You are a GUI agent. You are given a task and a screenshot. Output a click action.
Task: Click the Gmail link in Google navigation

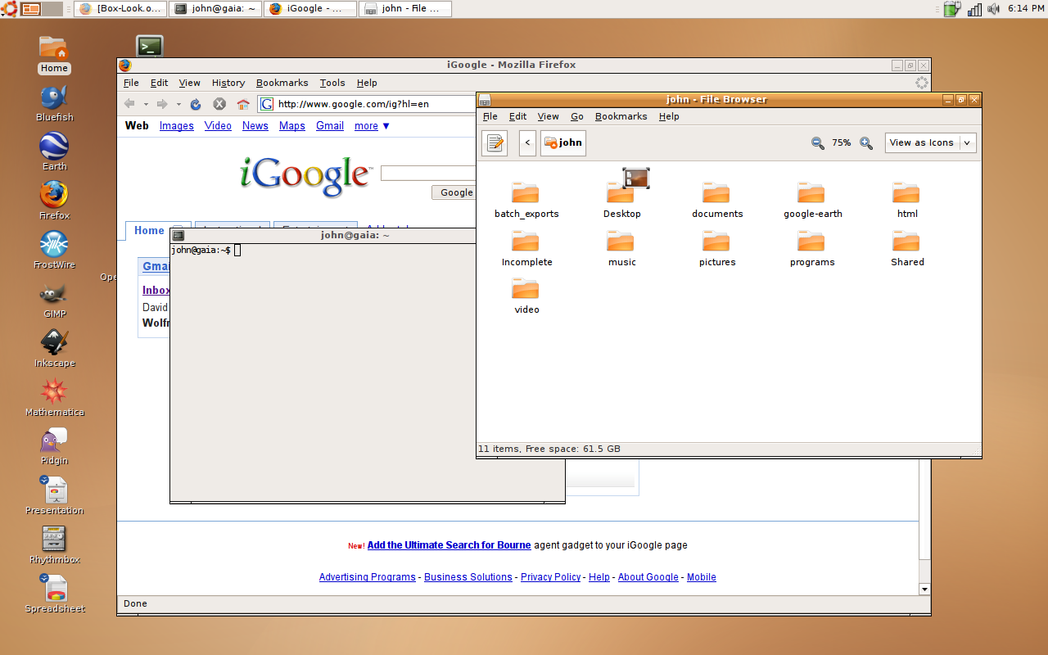click(x=330, y=126)
